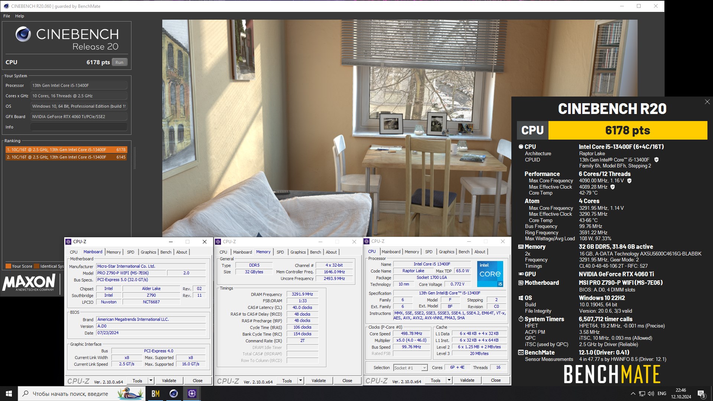Click Validate in the CPU-Z Mainboard window
The width and height of the screenshot is (713, 401).
169,381
